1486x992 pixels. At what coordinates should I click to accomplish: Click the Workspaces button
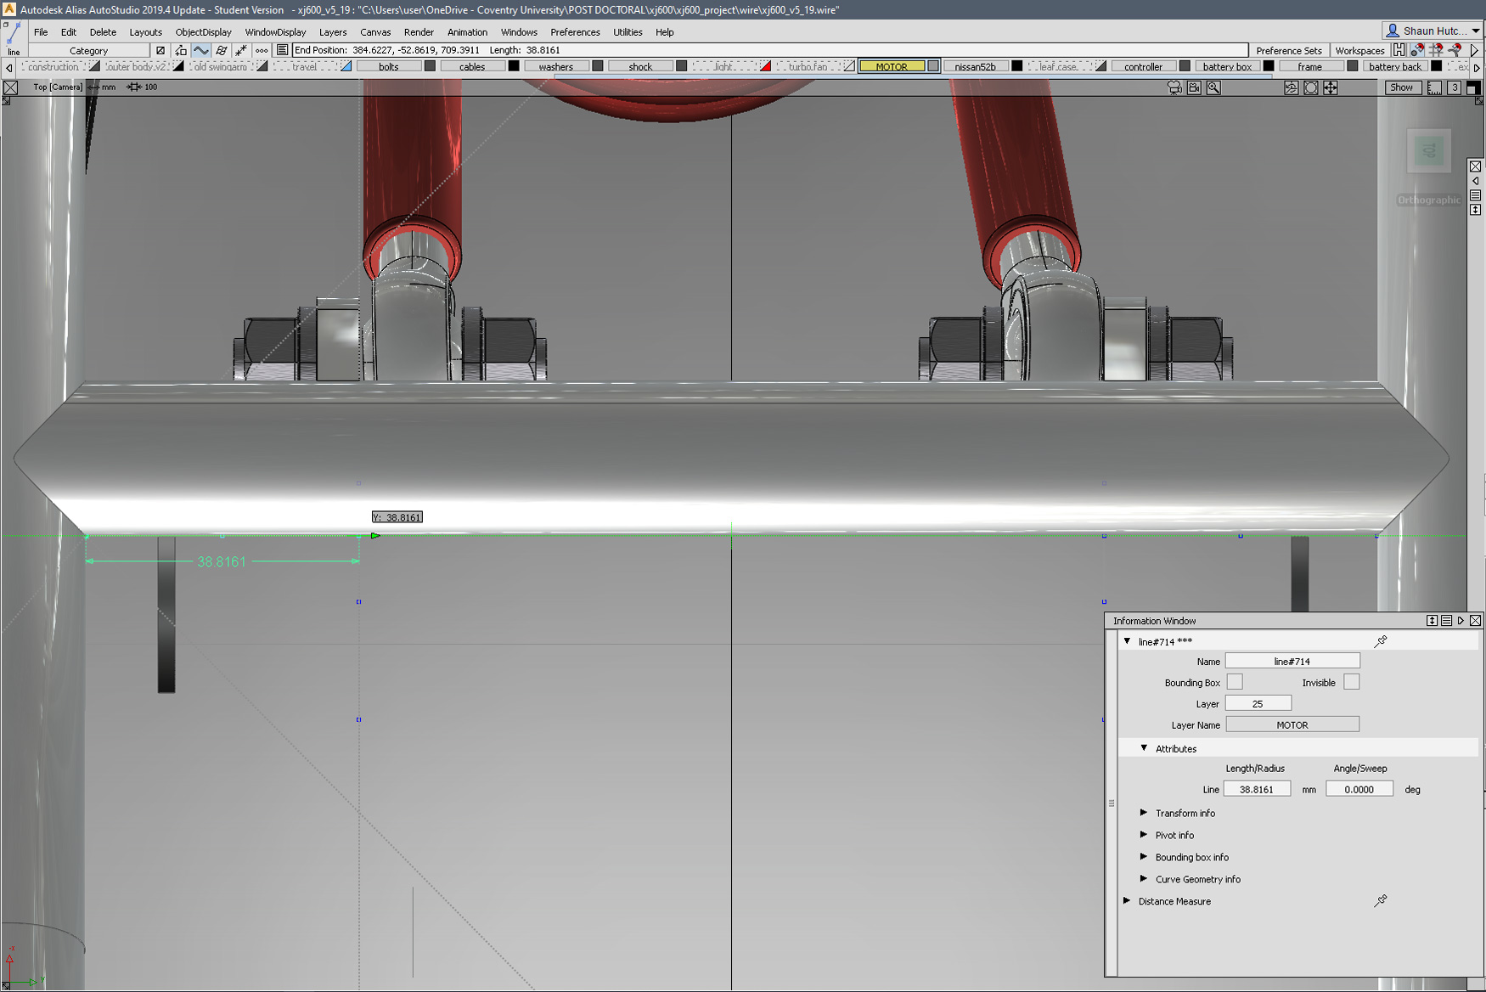(x=1359, y=51)
